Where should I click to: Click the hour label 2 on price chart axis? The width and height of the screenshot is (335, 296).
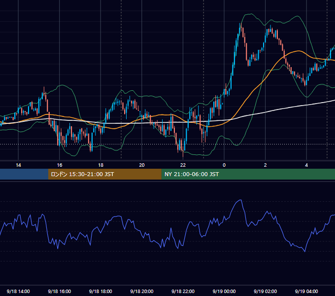pos(265,165)
